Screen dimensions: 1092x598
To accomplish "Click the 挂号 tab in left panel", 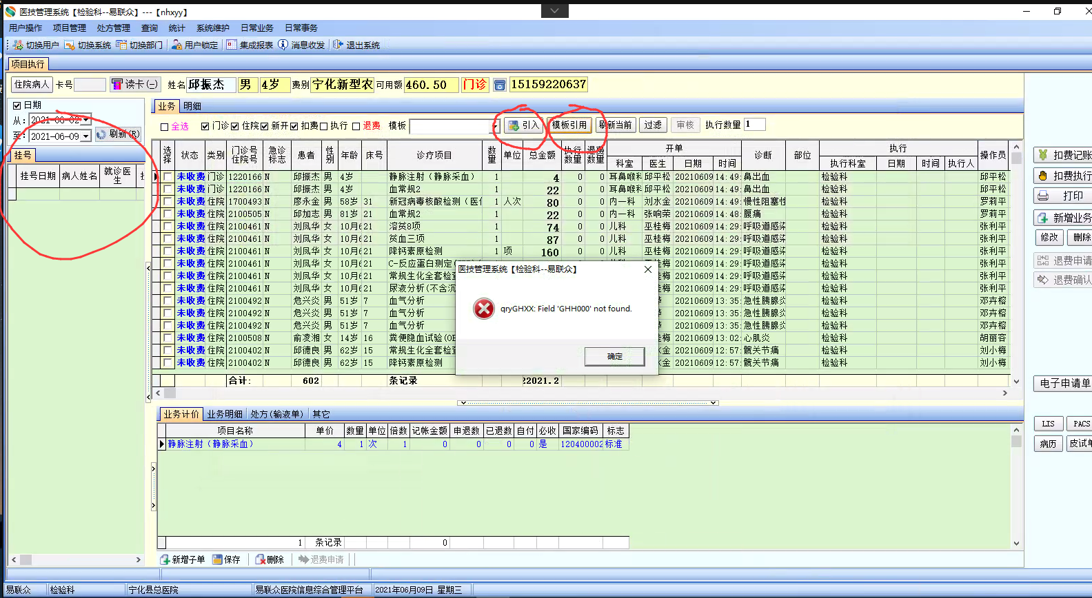I will 22,156.
